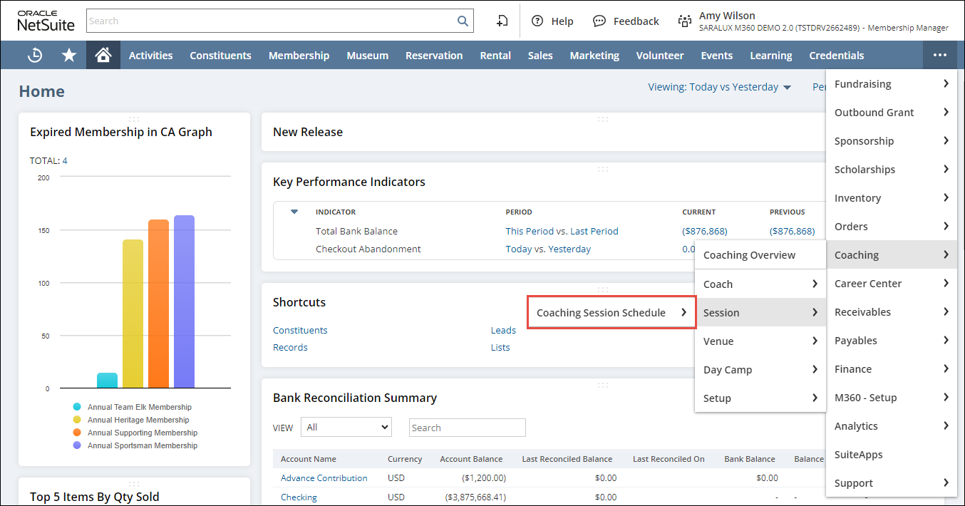Click the search magnifier icon
Viewport: 965px width, 506px height.
coord(463,21)
